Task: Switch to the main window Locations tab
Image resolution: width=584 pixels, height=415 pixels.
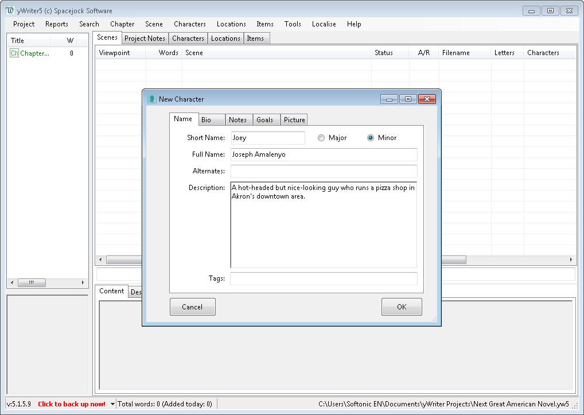Action: point(225,38)
